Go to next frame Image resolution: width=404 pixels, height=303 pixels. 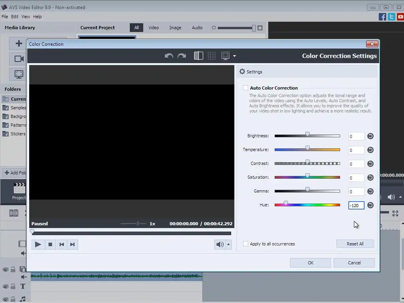click(x=73, y=244)
